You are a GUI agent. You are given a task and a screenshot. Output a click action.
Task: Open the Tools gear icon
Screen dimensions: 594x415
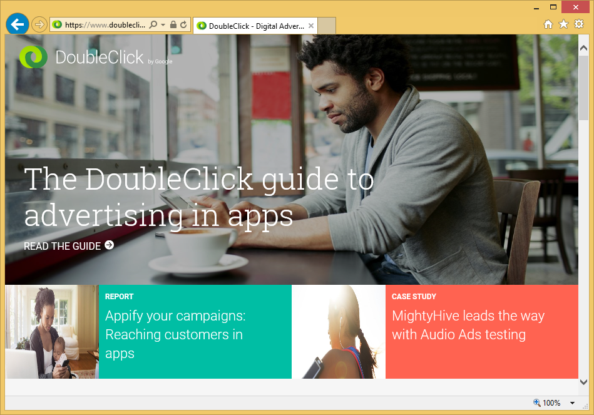coord(579,24)
